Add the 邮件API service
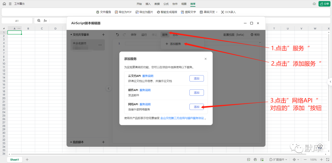Image resolution: width=332 pixels, height=163 pixels. click(x=196, y=93)
